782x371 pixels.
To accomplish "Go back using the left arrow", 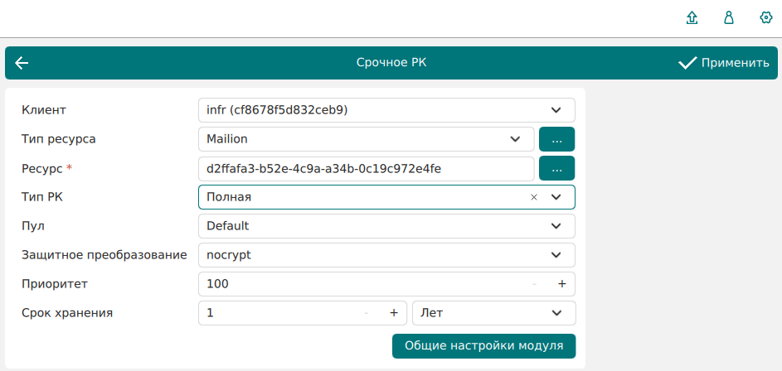I will 22,63.
